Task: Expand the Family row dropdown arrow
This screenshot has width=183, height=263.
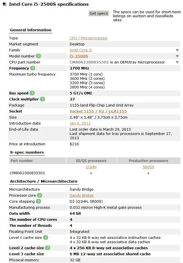Action: pyautogui.click(x=177, y=50)
